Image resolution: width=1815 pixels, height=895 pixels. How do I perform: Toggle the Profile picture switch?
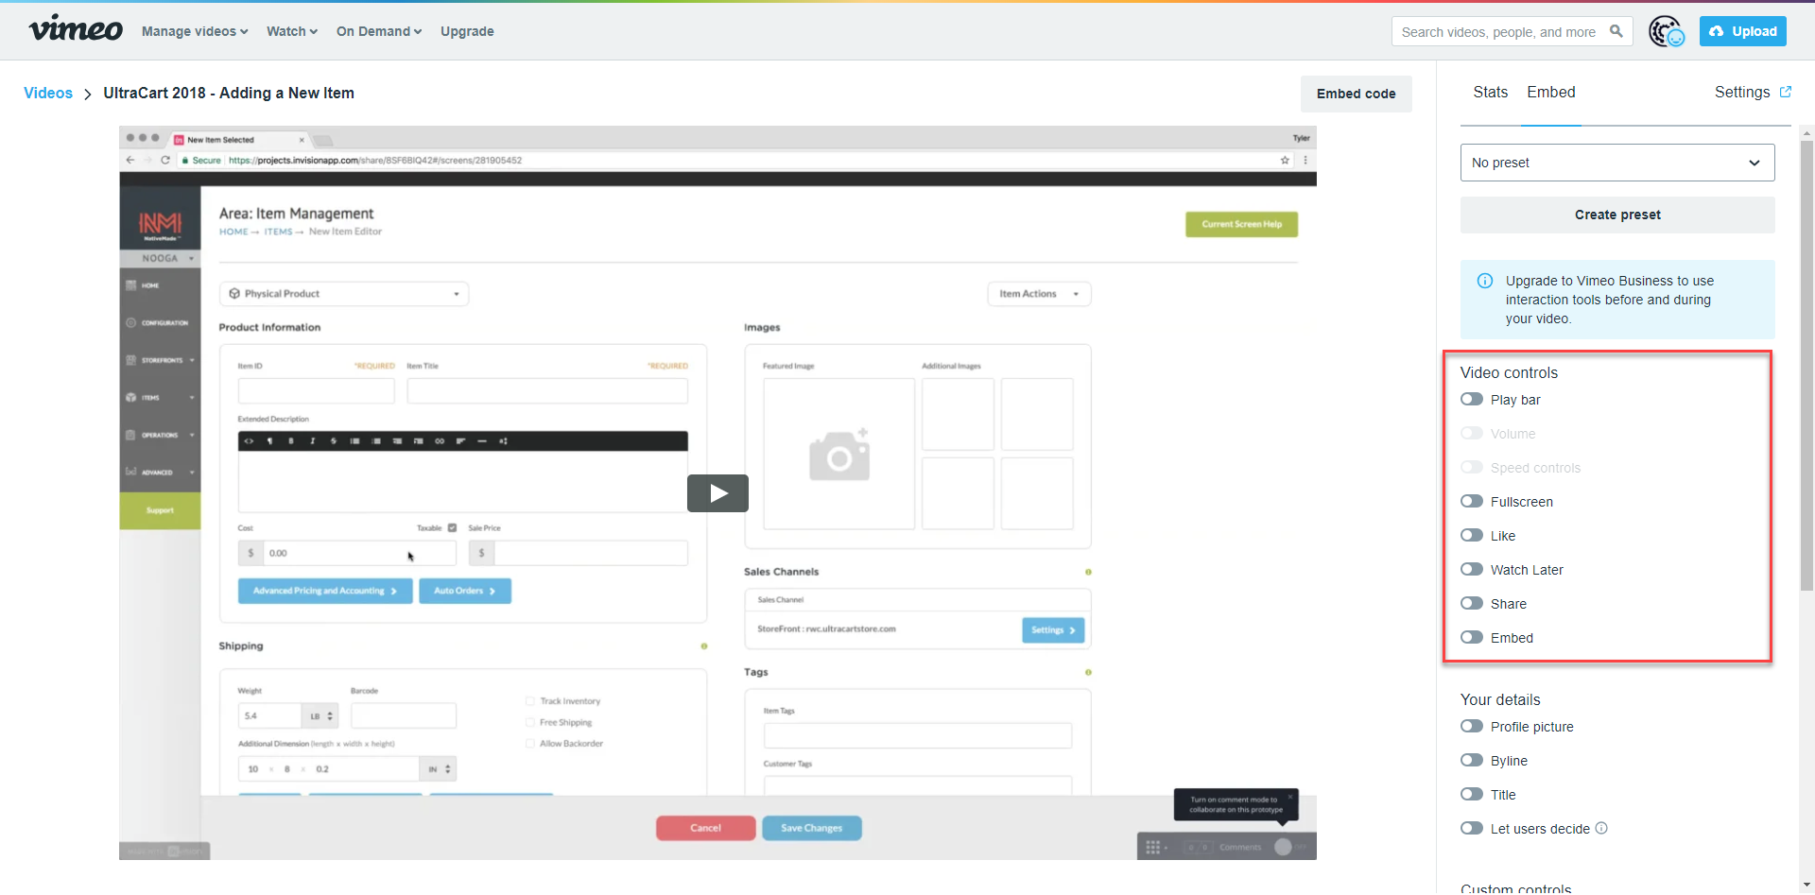click(x=1472, y=726)
